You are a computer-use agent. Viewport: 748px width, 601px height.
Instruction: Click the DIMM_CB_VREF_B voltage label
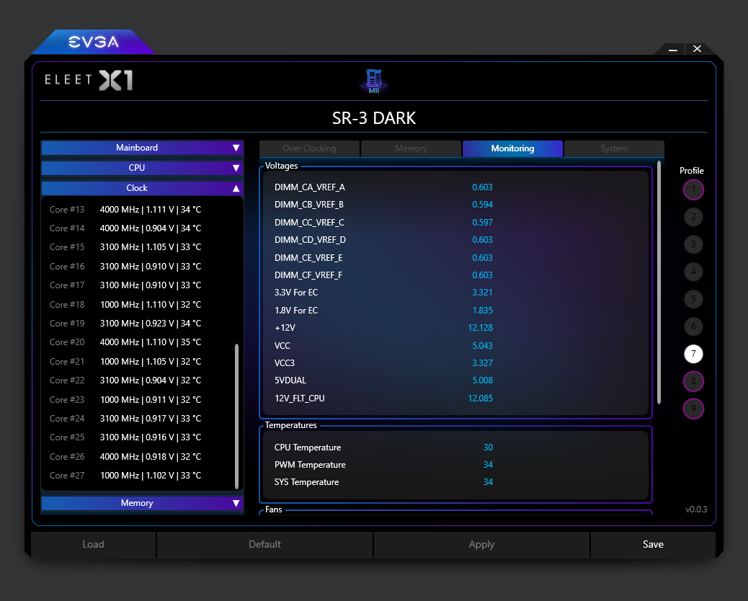[309, 205]
